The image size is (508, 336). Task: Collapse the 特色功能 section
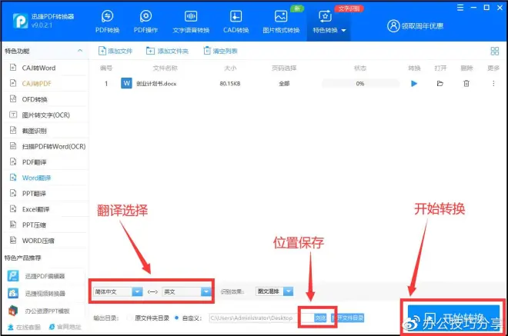click(x=80, y=51)
